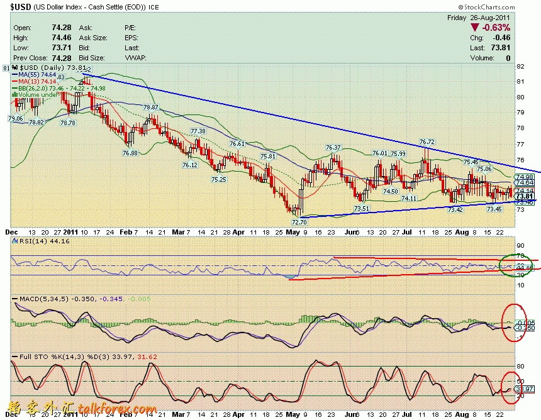The width and height of the screenshot is (541, 420).
Task: Click the Apr label on main chart axis
Action: [238, 232]
